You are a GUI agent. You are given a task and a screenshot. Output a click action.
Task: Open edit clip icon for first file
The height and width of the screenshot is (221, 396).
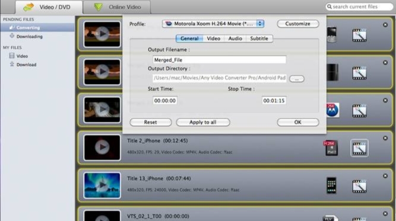pyautogui.click(x=359, y=36)
